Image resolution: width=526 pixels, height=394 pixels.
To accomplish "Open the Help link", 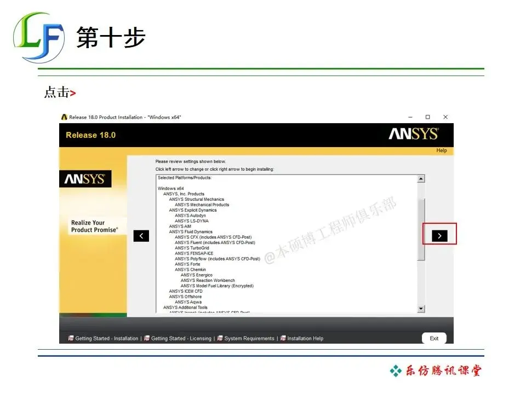I will (x=442, y=150).
